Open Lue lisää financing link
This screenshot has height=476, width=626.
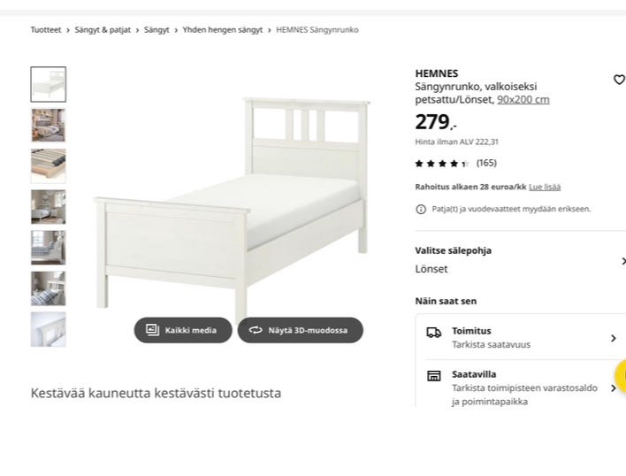pos(545,187)
